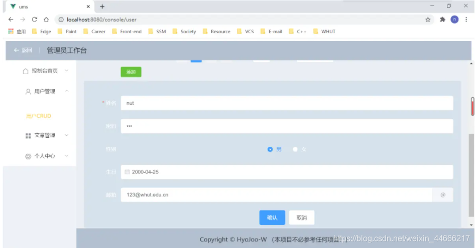
Task: Expand the 控制台首页 chevron
Action: click(x=67, y=71)
